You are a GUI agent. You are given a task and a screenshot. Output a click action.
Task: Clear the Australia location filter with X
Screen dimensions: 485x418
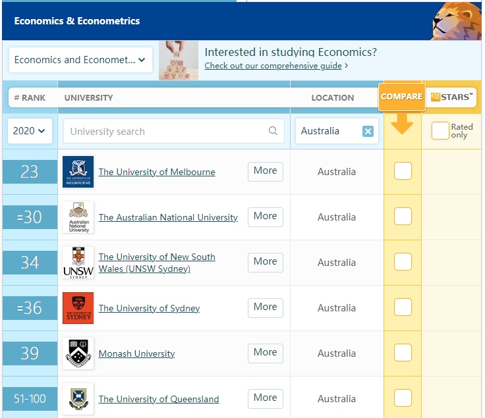368,131
